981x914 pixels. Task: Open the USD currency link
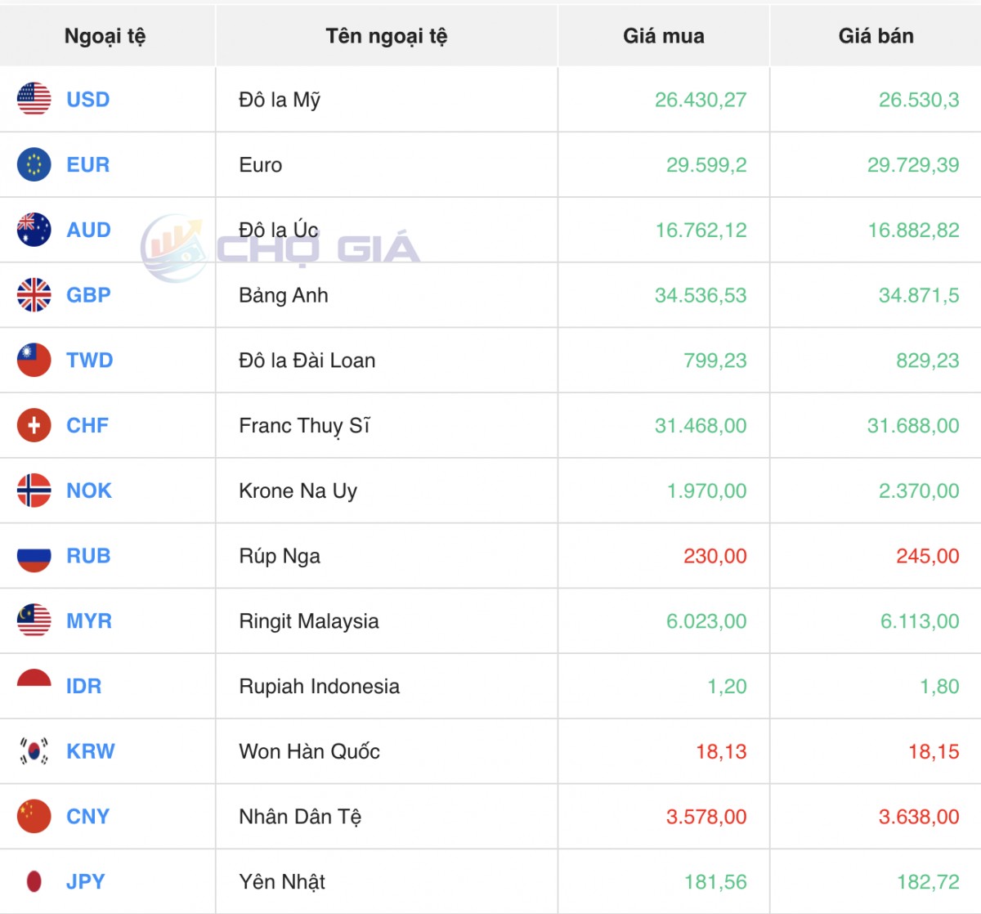[87, 100]
